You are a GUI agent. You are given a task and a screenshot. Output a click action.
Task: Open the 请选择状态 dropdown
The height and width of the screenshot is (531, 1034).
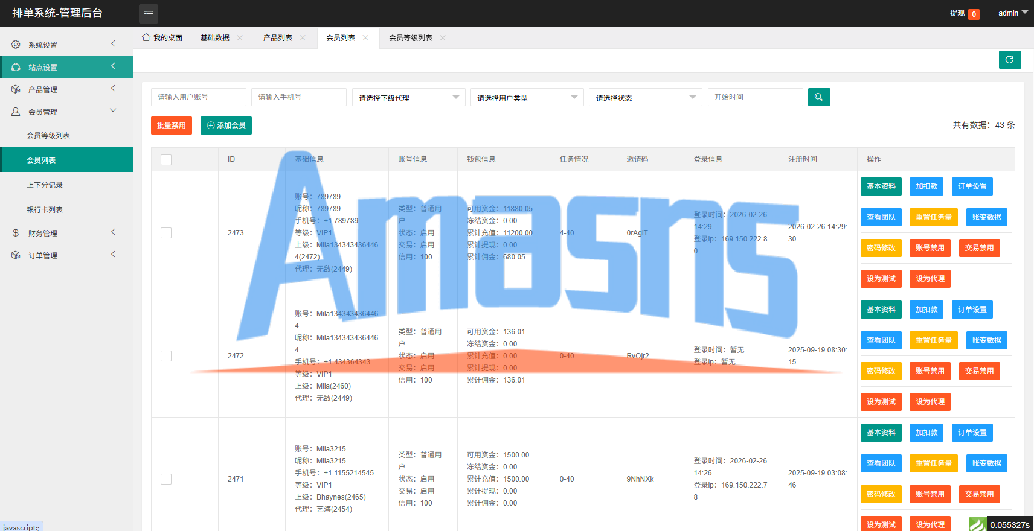click(646, 97)
